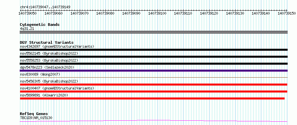Click ruler position 140739100
The width and height of the screenshot is (297, 125).
(158, 13)
